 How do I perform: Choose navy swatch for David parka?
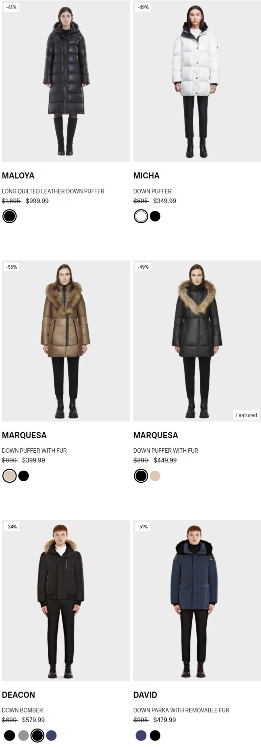(x=141, y=735)
